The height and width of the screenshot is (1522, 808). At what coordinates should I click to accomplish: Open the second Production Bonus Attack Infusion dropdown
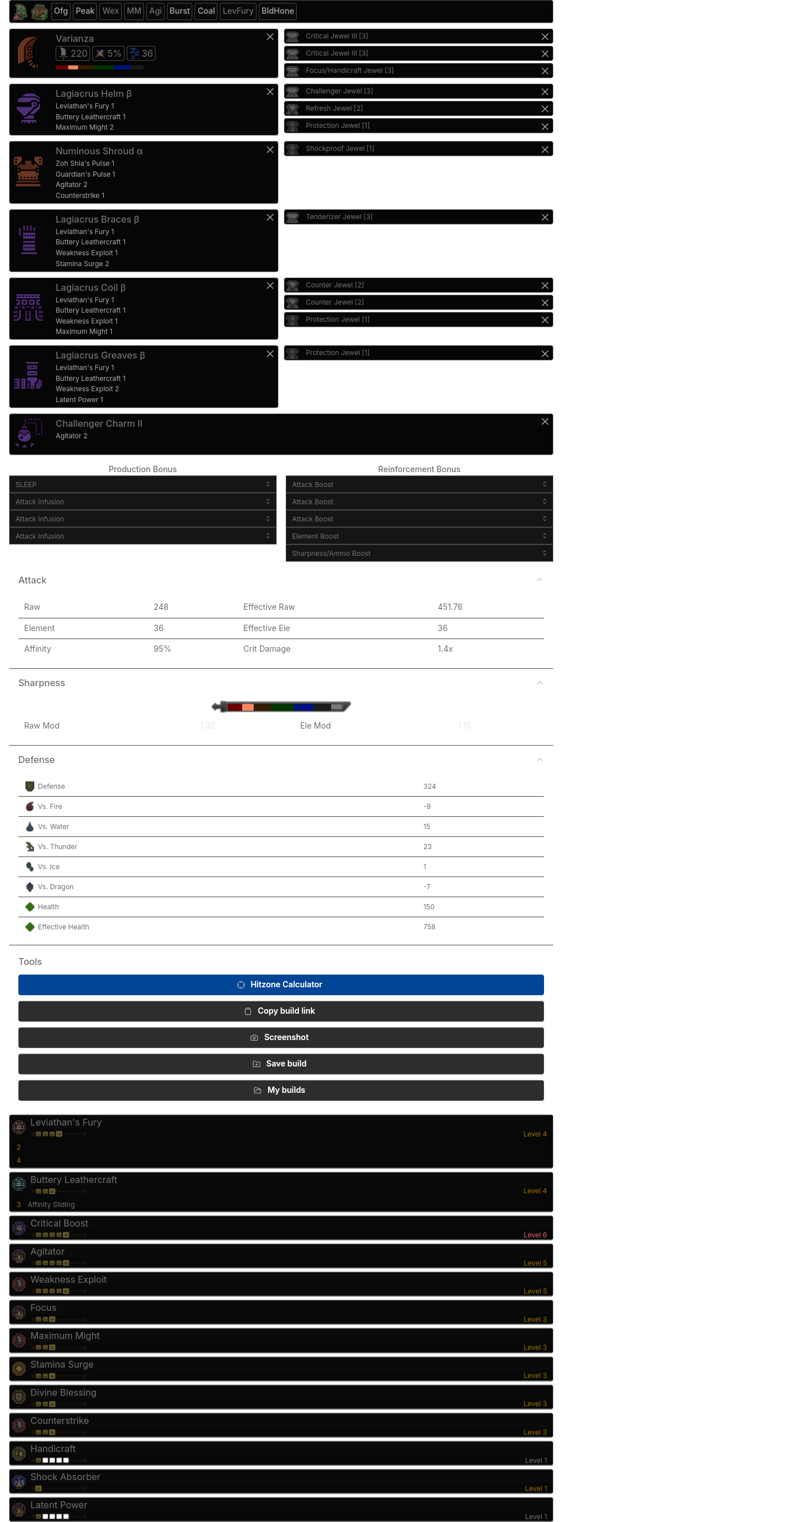click(143, 519)
